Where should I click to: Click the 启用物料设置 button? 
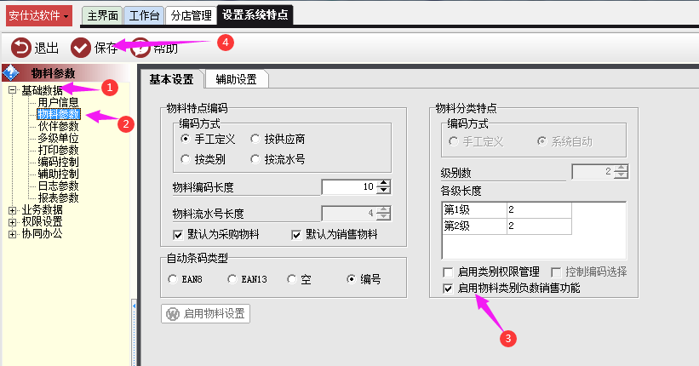coord(205,314)
